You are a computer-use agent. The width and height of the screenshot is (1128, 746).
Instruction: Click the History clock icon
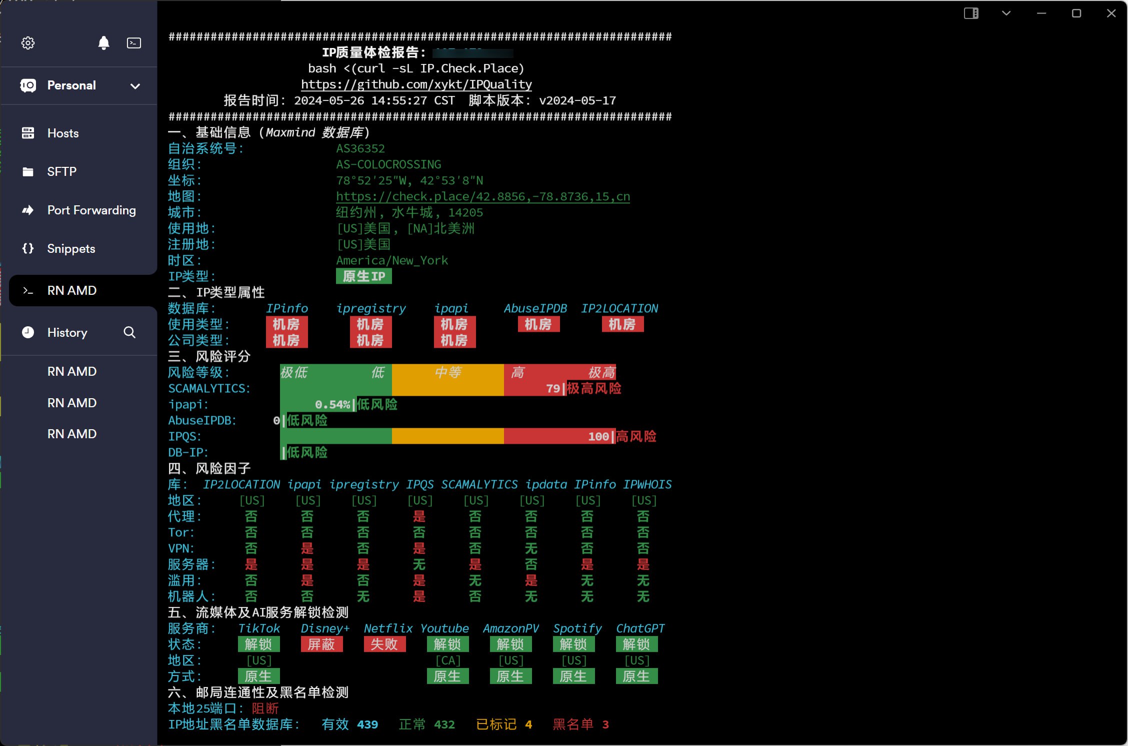tap(28, 332)
